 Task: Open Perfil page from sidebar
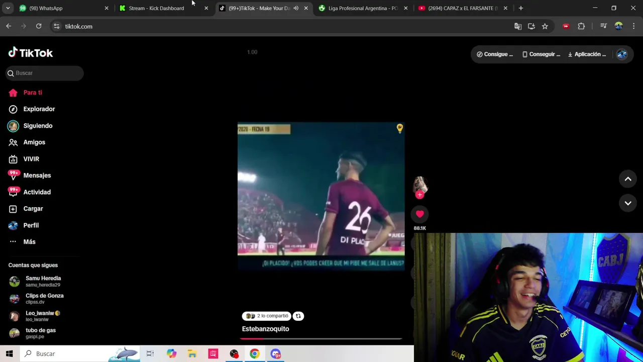pyautogui.click(x=24, y=225)
